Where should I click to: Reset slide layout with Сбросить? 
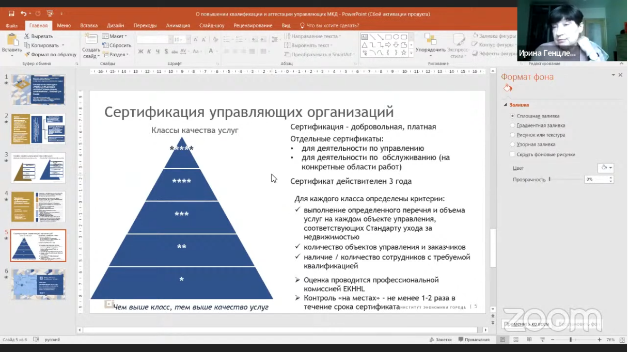(117, 45)
